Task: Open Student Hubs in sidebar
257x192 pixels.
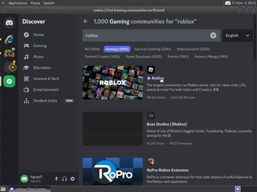Action: 48,101
